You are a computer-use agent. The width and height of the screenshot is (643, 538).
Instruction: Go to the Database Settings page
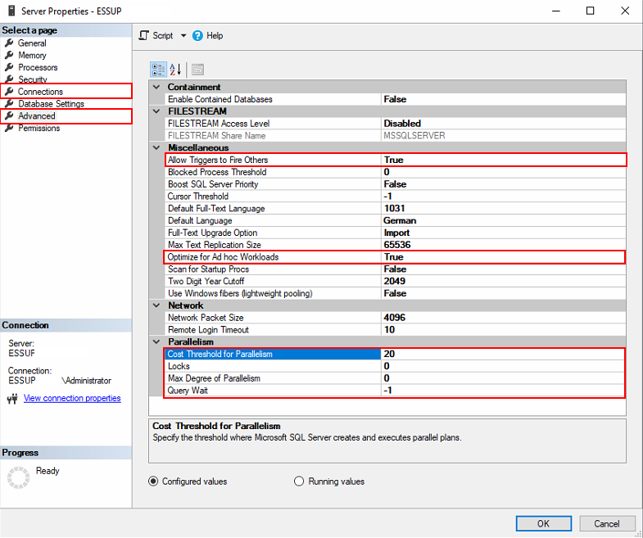(x=51, y=104)
